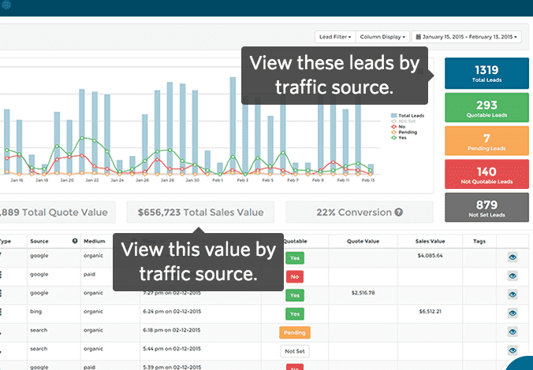Screen dimensions: 533x370
Task: Click the 1319 Total Leads box
Action: pyautogui.click(x=486, y=75)
